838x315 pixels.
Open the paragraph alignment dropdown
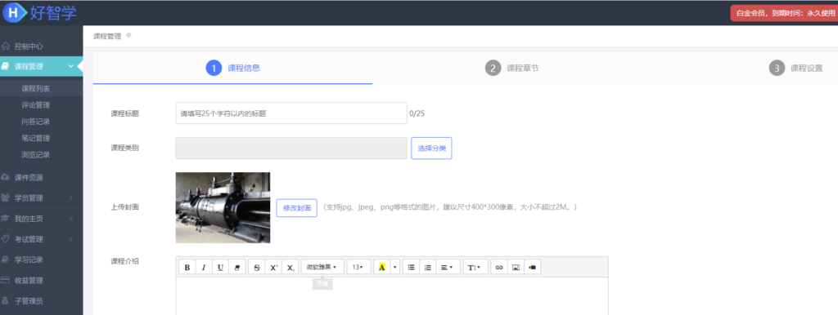tap(448, 268)
